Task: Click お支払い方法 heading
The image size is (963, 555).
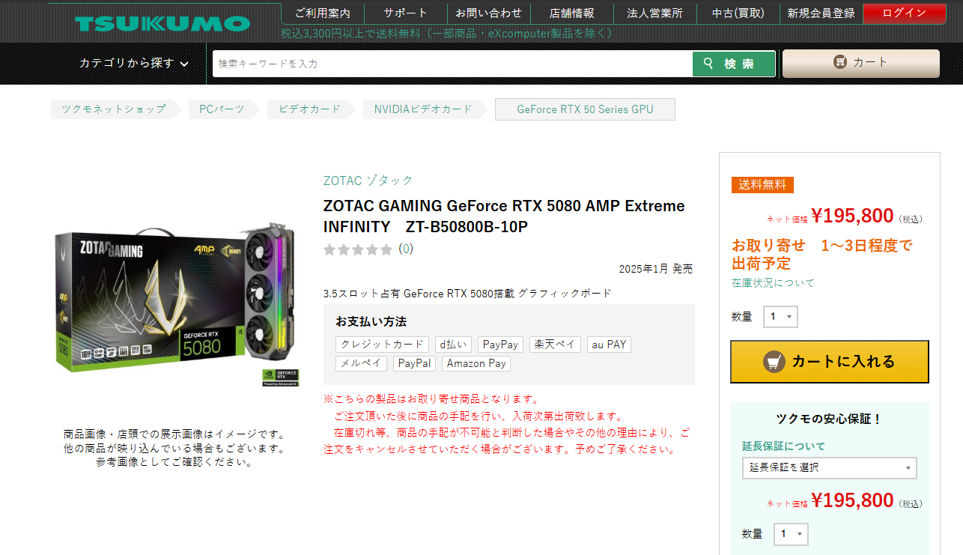Action: point(371,321)
